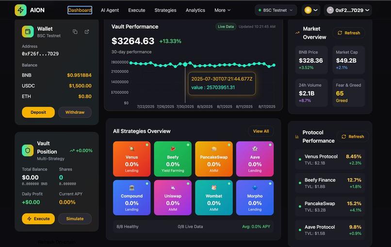This screenshot has height=247, width=391.
Task: Open the Morpho Lending strategy card
Action: pyautogui.click(x=255, y=198)
